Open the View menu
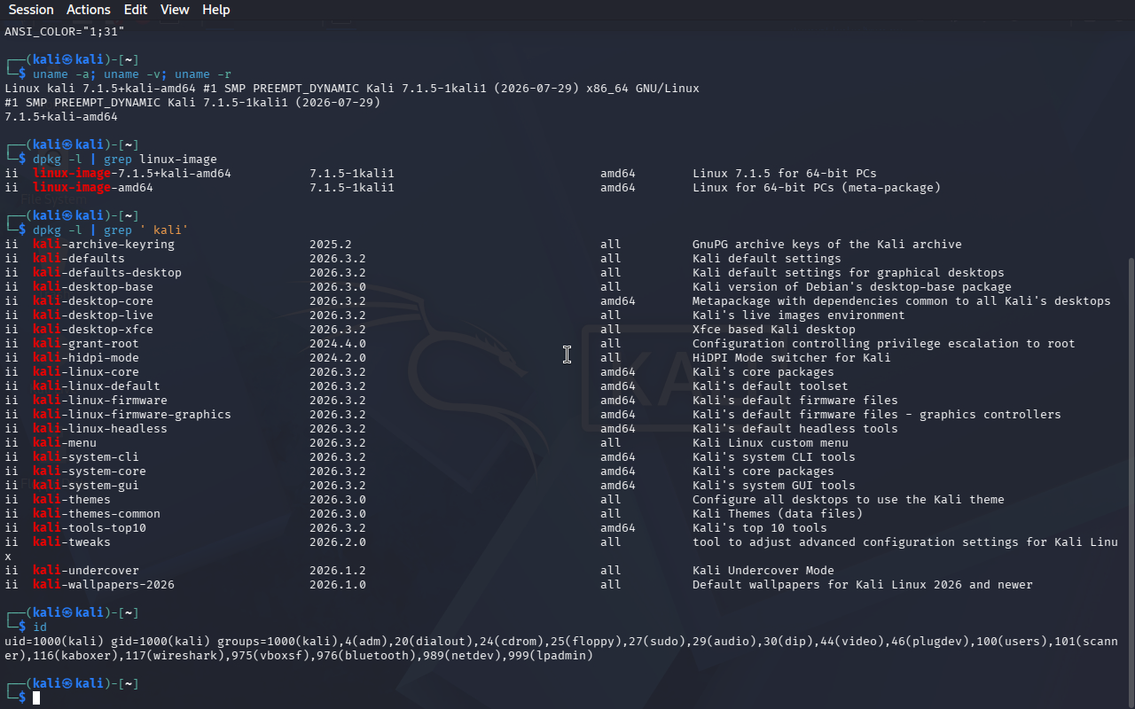The width and height of the screenshot is (1135, 709). (x=175, y=10)
